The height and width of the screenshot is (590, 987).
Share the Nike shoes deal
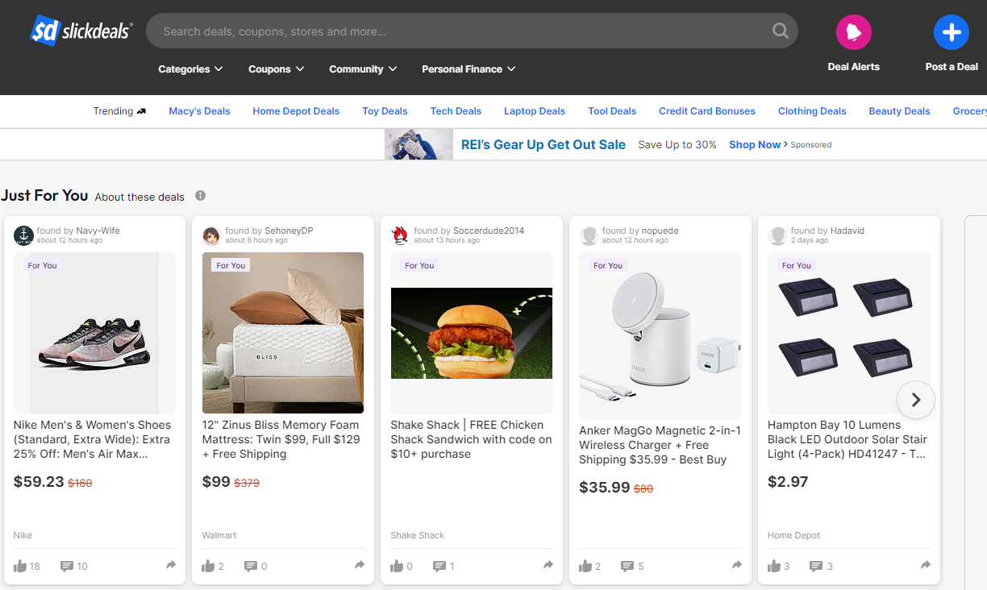click(171, 565)
